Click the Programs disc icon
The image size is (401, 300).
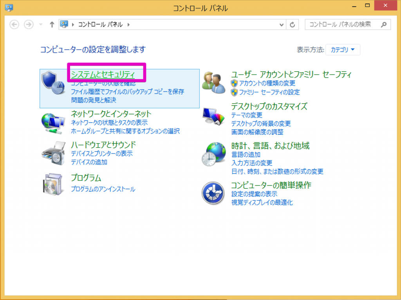[53, 184]
